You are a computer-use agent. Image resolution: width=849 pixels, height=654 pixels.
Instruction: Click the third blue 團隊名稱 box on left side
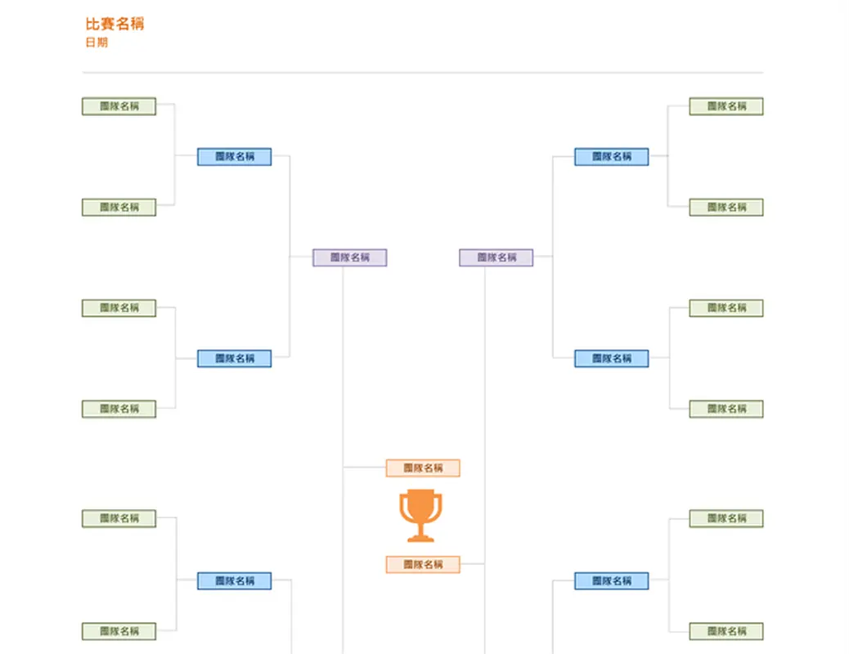pyautogui.click(x=234, y=581)
